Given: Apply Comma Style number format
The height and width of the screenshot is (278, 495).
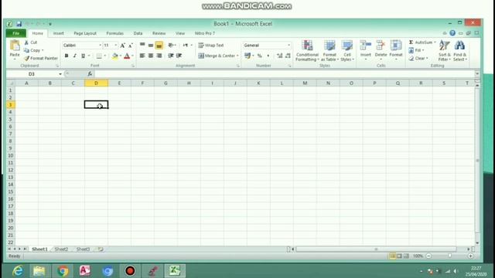Looking at the screenshot, I should pyautogui.click(x=268, y=56).
